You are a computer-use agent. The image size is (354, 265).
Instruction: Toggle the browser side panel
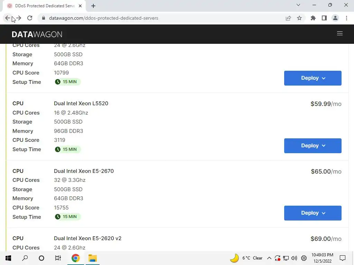(324, 18)
